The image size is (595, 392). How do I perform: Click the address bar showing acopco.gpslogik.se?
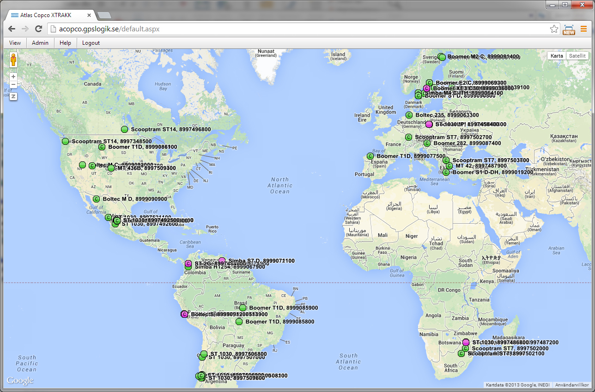[303, 29]
